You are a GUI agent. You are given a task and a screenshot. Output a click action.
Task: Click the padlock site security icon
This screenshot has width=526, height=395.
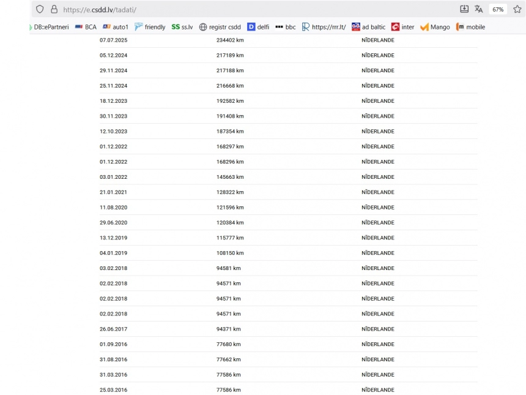click(54, 9)
